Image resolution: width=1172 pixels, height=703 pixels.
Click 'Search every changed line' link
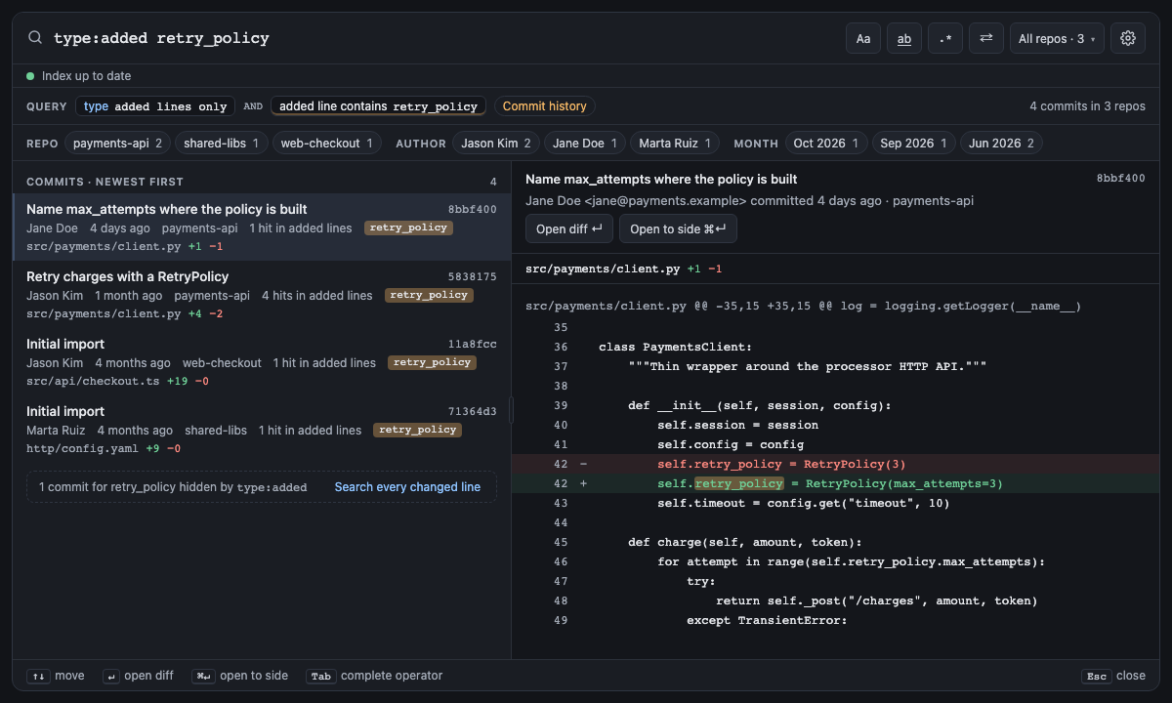click(407, 487)
